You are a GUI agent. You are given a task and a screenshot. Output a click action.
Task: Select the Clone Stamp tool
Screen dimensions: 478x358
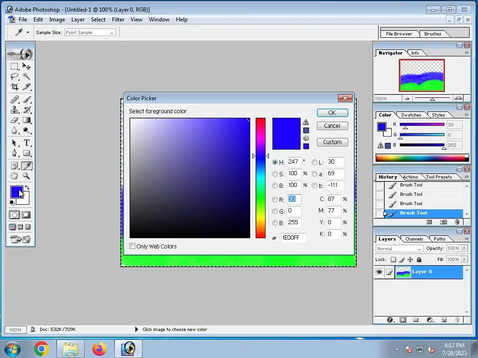(x=14, y=110)
